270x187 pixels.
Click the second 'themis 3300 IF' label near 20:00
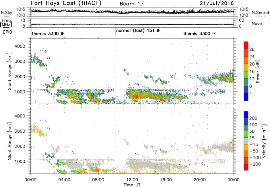click(x=199, y=33)
